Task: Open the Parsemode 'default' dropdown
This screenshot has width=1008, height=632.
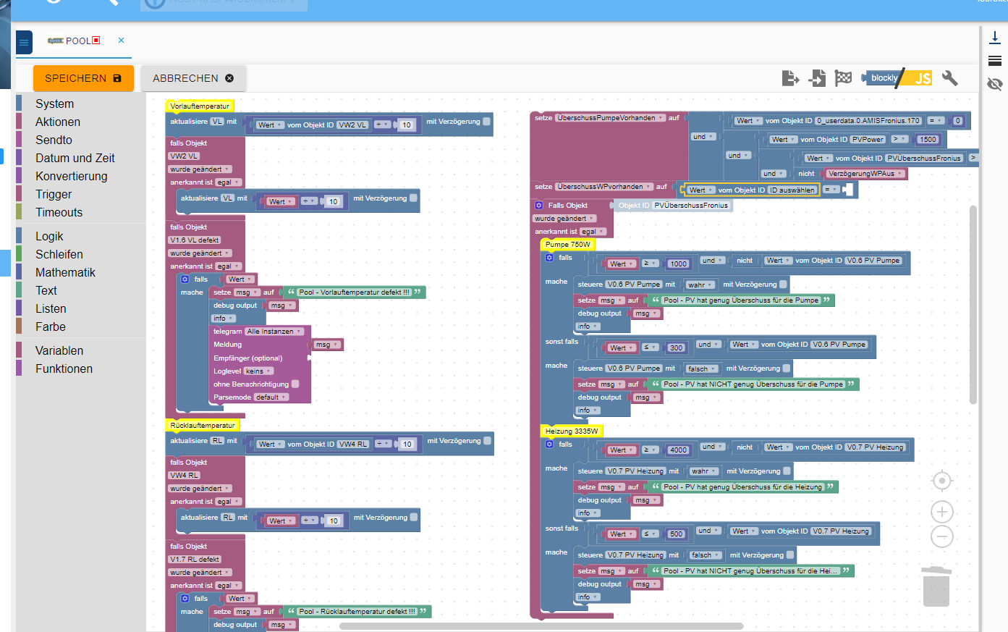Action: click(271, 397)
